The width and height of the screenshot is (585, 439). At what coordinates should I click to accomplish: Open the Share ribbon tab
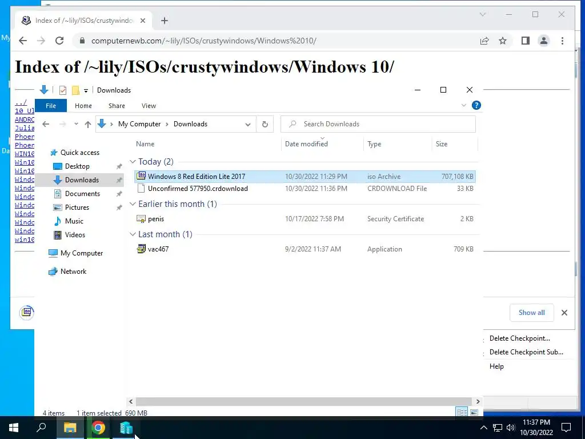(117, 106)
